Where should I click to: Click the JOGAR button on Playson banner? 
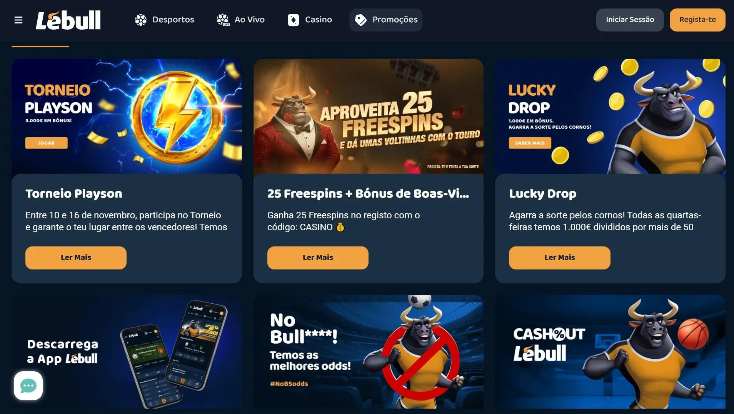47,143
